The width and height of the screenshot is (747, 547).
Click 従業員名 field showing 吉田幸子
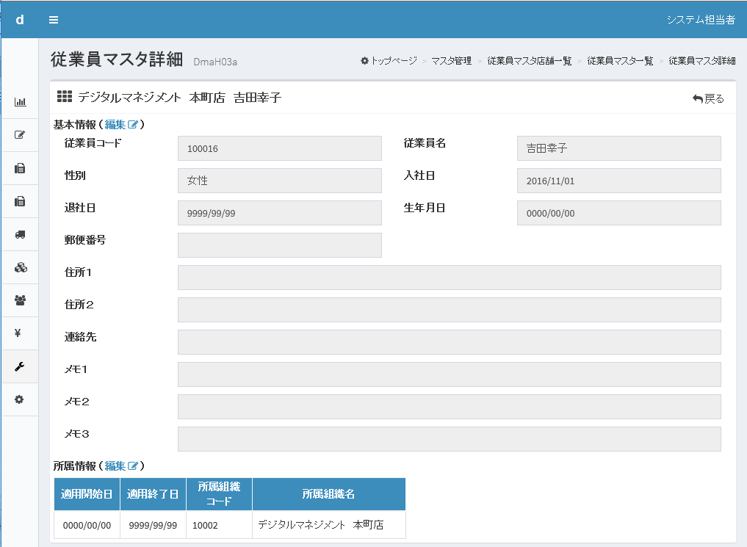click(x=619, y=148)
